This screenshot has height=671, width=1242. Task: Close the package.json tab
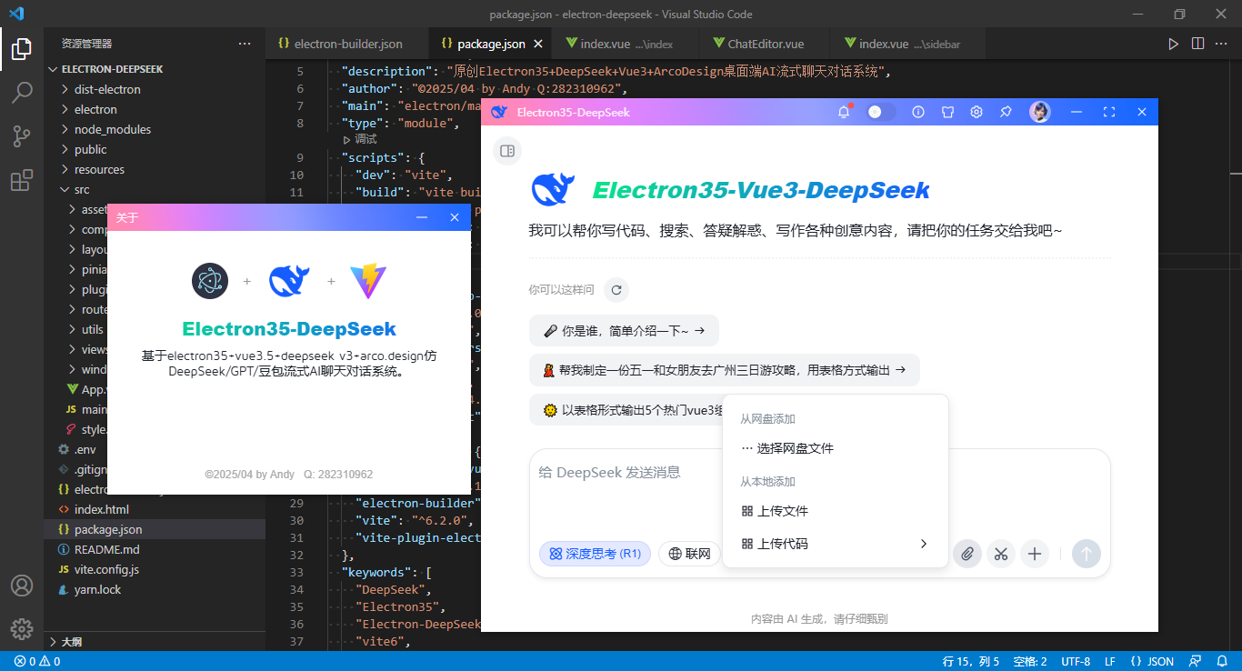538,44
